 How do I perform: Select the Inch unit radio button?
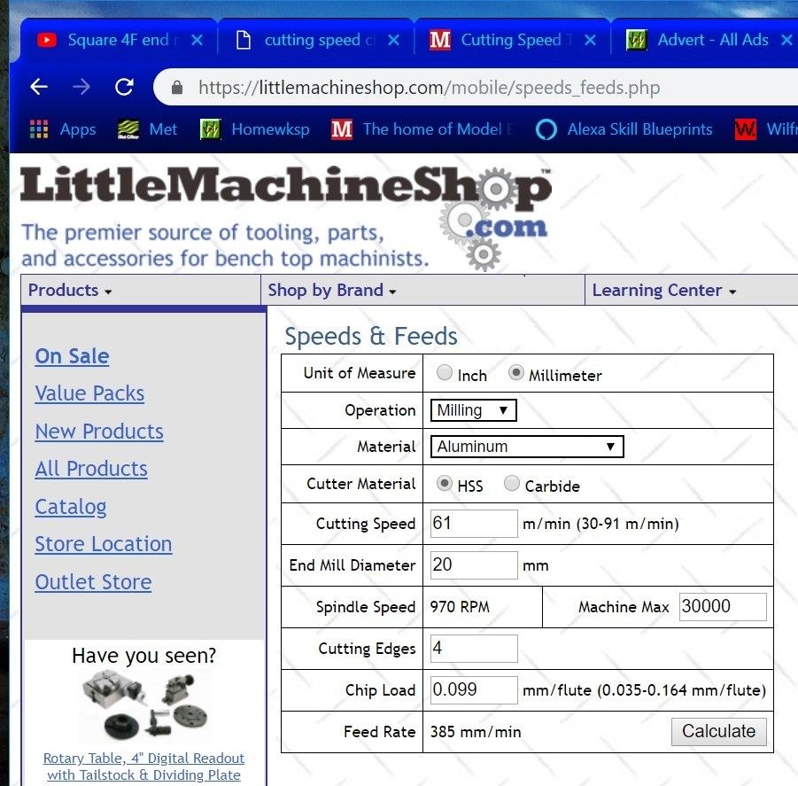pos(445,373)
